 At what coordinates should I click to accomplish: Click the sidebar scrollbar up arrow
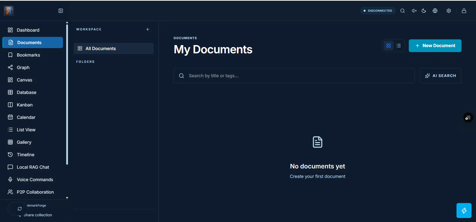67,22
